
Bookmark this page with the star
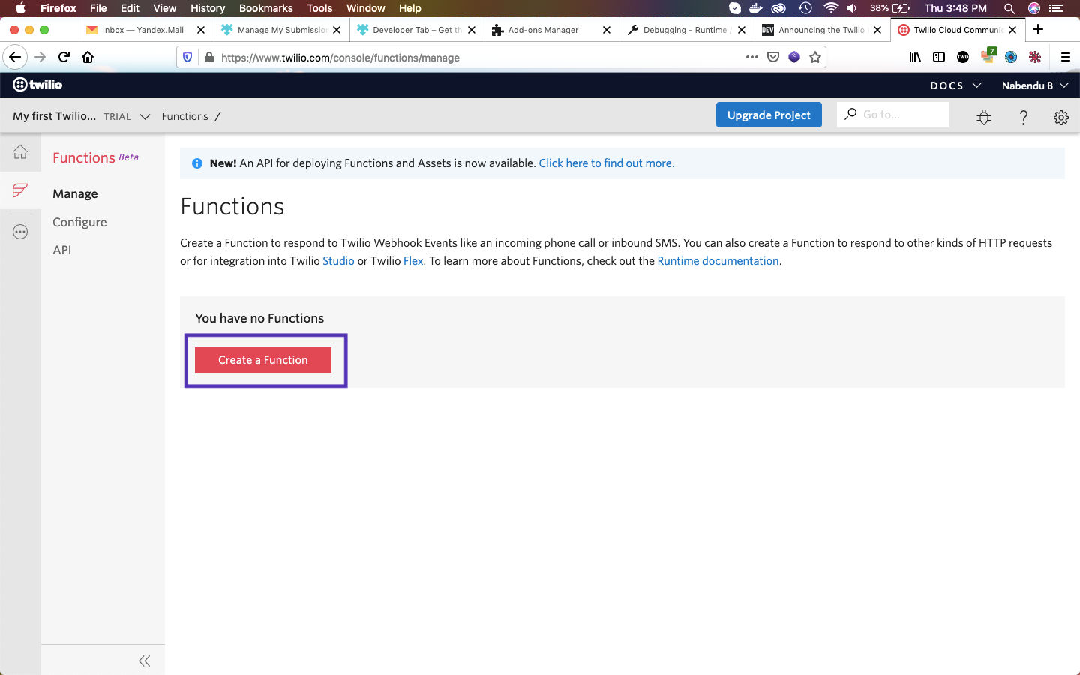click(x=815, y=57)
